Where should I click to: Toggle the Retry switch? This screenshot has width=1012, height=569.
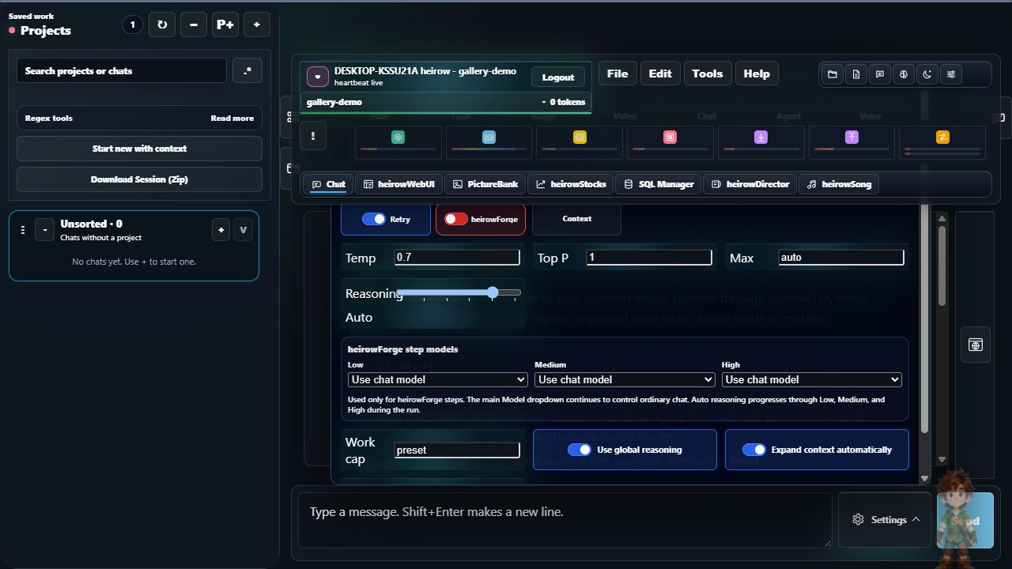[373, 219]
